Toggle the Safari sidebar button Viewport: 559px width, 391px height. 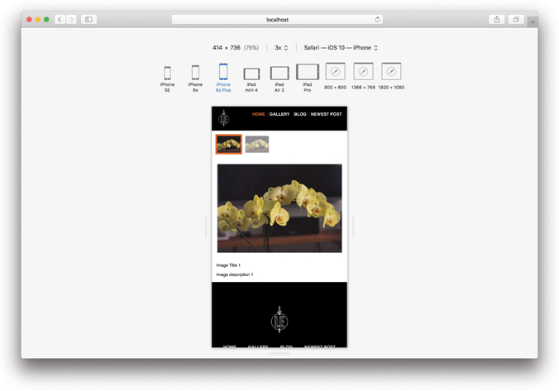click(88, 19)
